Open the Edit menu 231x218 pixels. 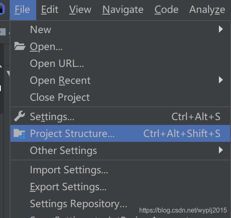49,10
